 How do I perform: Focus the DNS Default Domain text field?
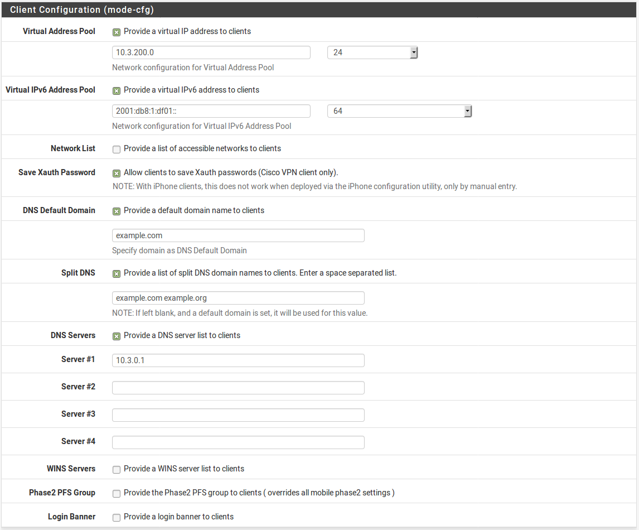[238, 235]
